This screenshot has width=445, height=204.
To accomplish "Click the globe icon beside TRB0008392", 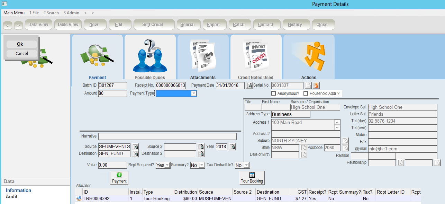I will (79, 199).
